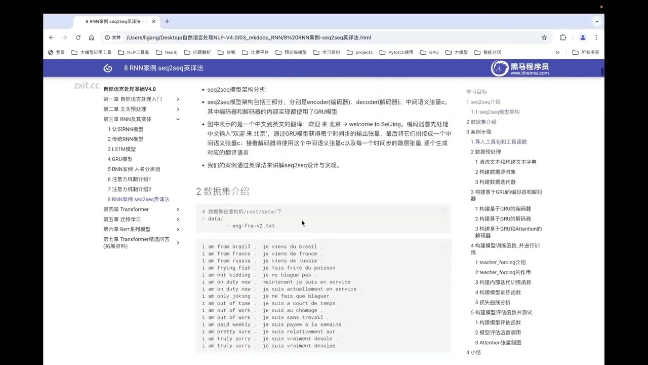
Task: Open 4 GRU模型 page
Action: pyautogui.click(x=120, y=159)
